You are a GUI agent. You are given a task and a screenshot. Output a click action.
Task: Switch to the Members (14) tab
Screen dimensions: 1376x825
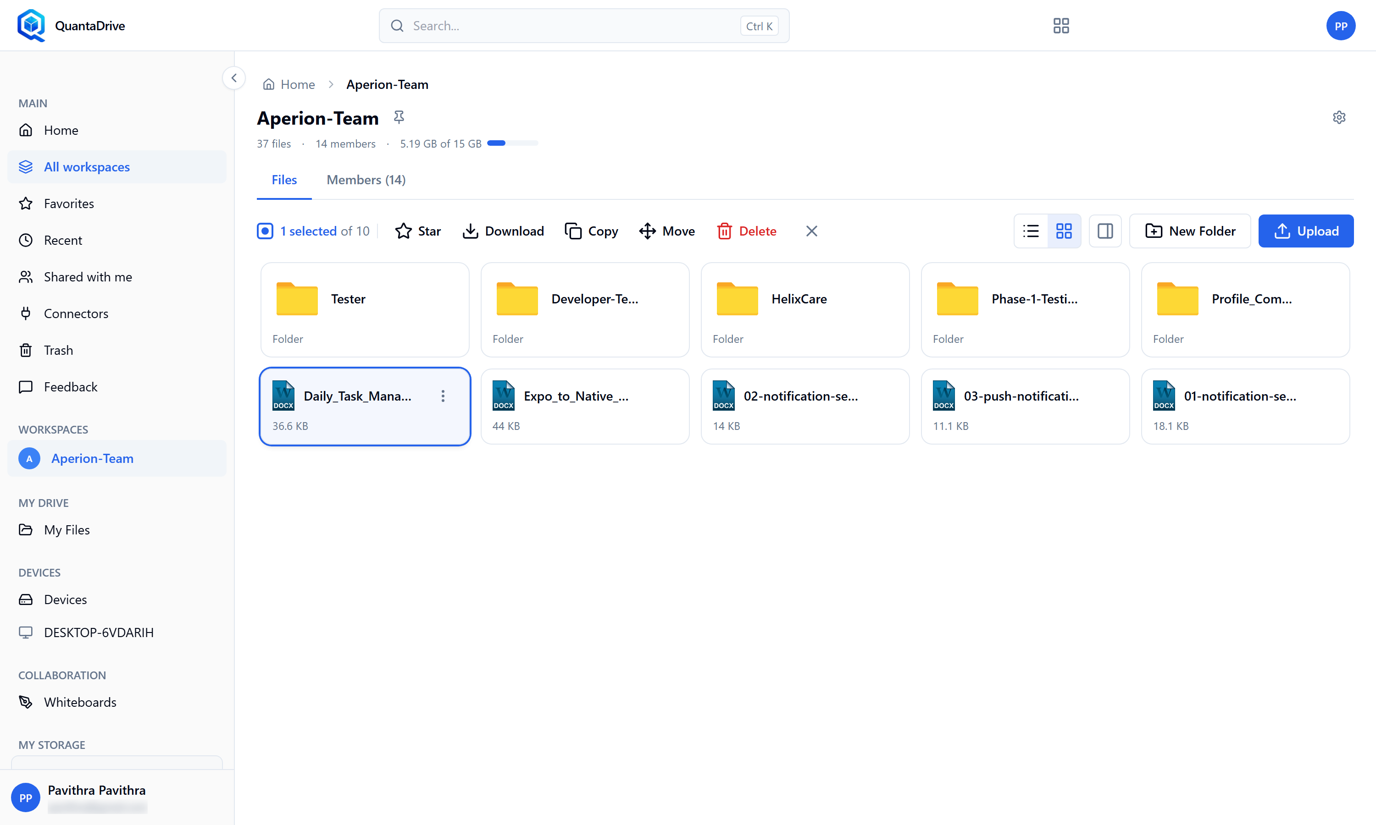point(366,180)
